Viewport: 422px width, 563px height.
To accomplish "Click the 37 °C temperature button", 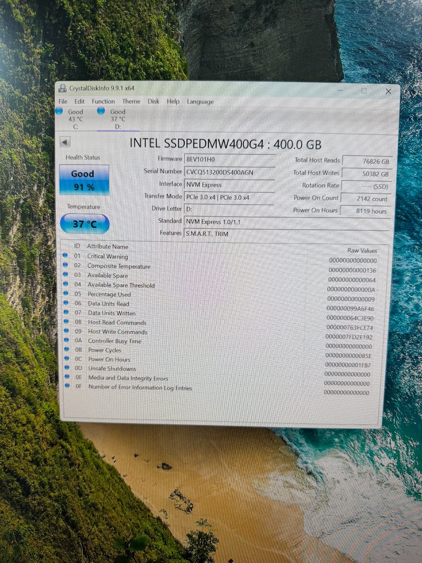I will [x=85, y=224].
